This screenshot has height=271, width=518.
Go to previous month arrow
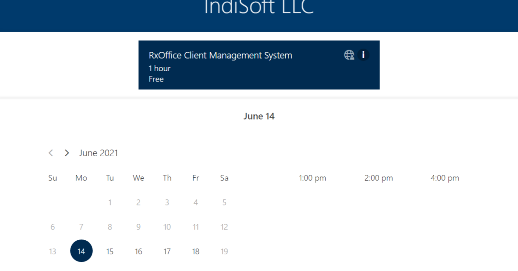51,153
